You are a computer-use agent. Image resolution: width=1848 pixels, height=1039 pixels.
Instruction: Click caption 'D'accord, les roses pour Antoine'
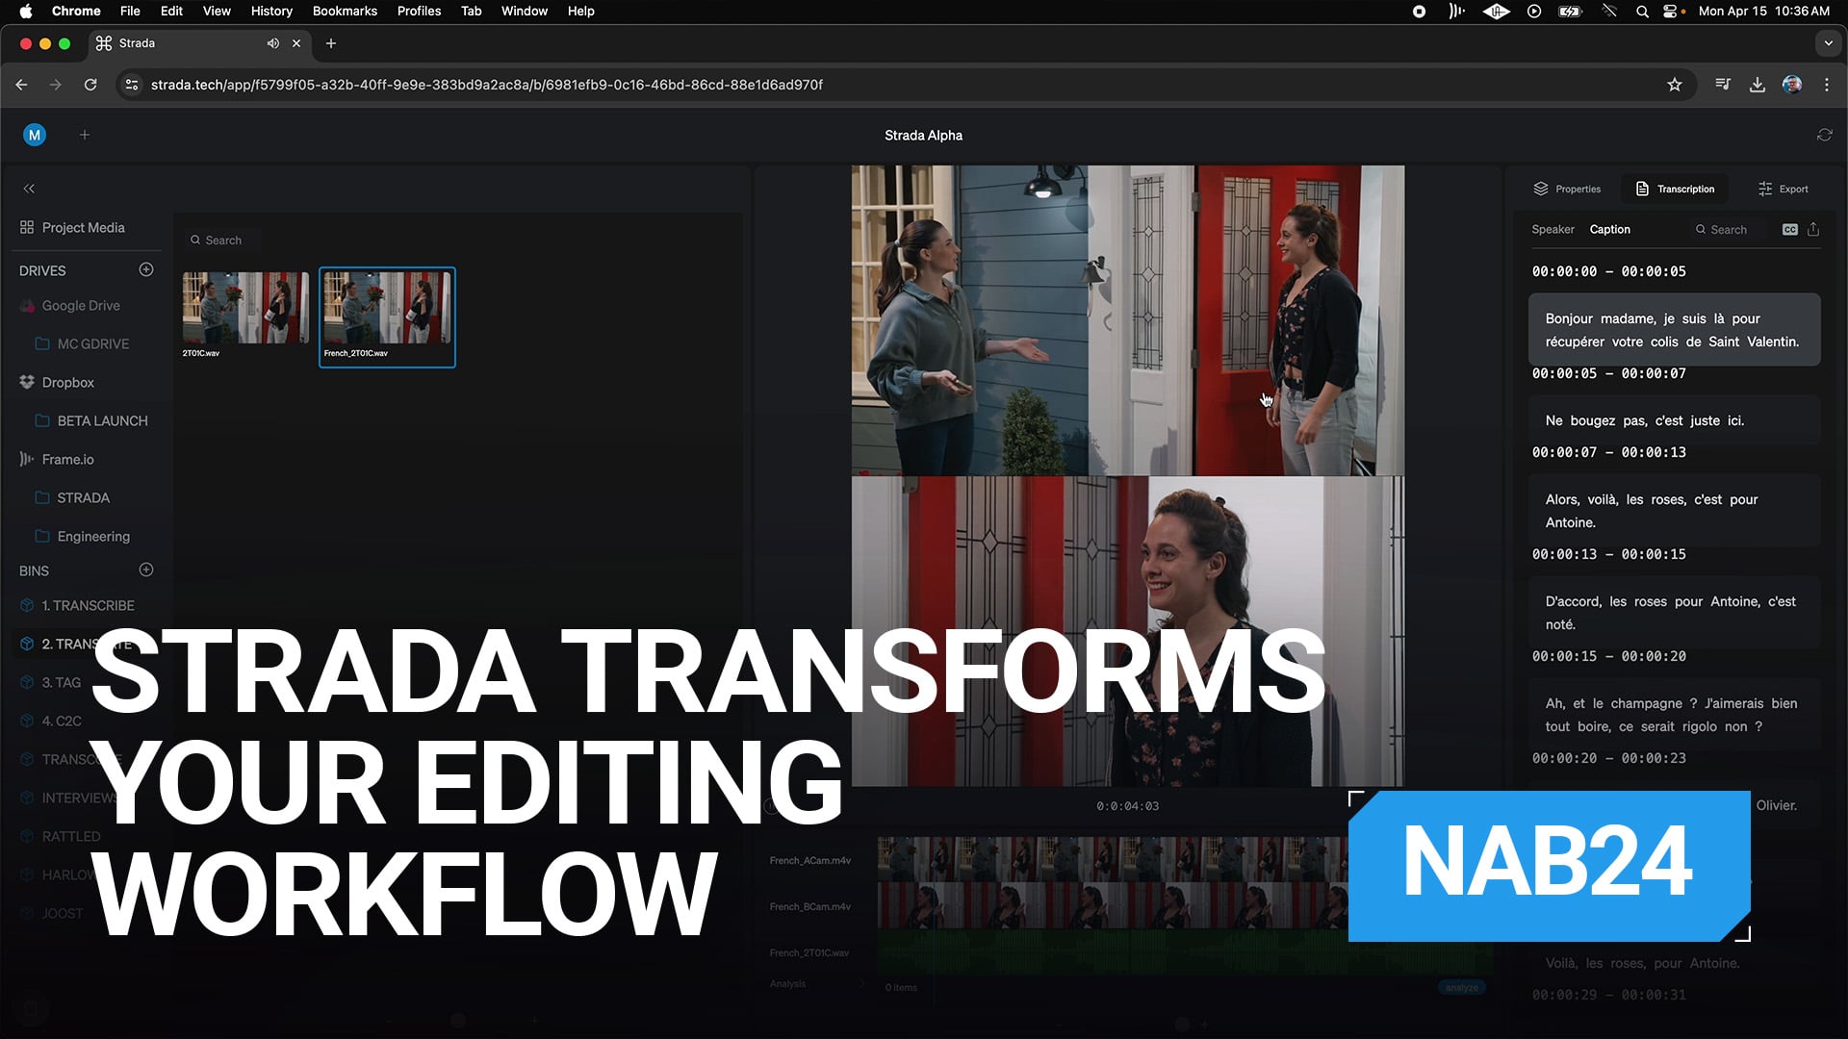pos(1674,612)
